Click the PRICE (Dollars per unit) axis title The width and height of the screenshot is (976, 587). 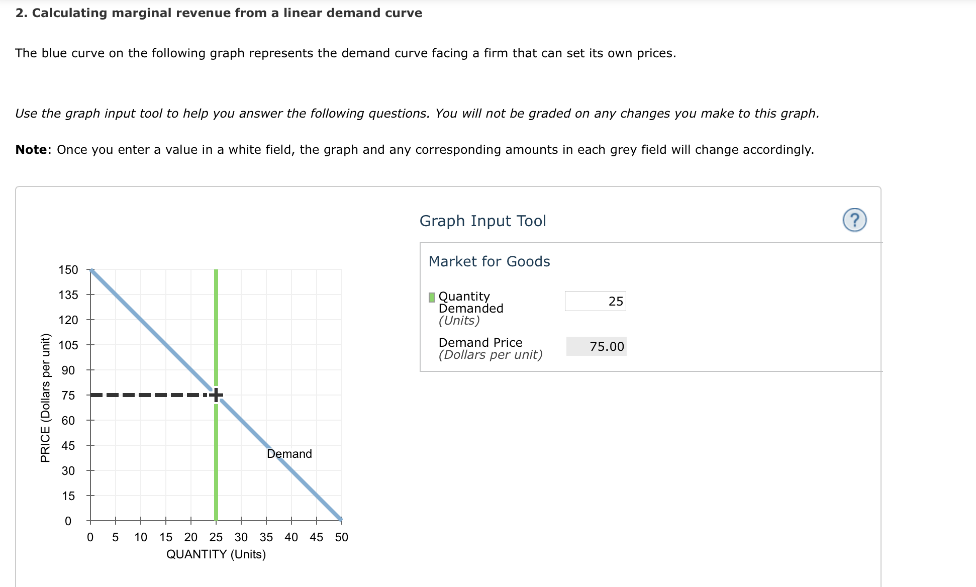click(x=46, y=398)
